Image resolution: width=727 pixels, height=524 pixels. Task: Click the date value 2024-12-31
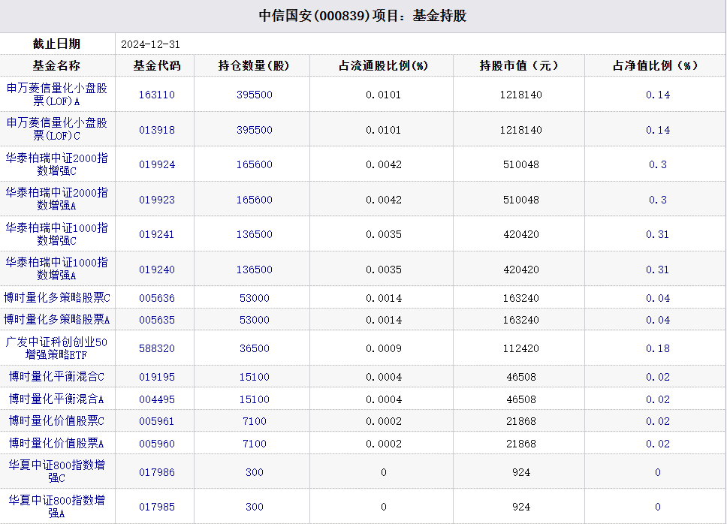[150, 44]
